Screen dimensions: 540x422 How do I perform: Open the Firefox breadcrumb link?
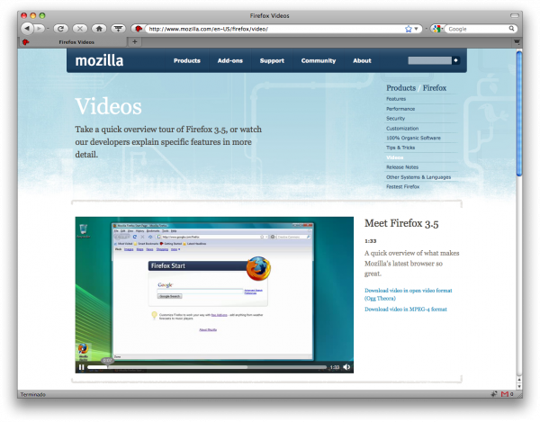point(435,88)
